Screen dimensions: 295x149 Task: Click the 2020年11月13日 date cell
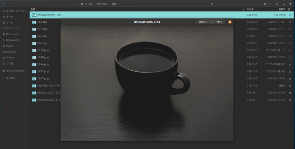(276, 50)
